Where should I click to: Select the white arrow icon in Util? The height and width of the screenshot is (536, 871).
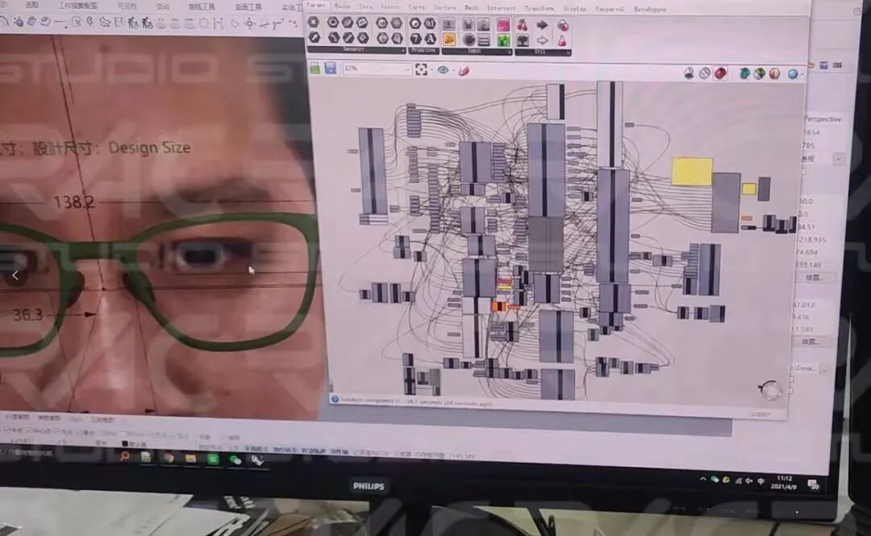[x=542, y=40]
